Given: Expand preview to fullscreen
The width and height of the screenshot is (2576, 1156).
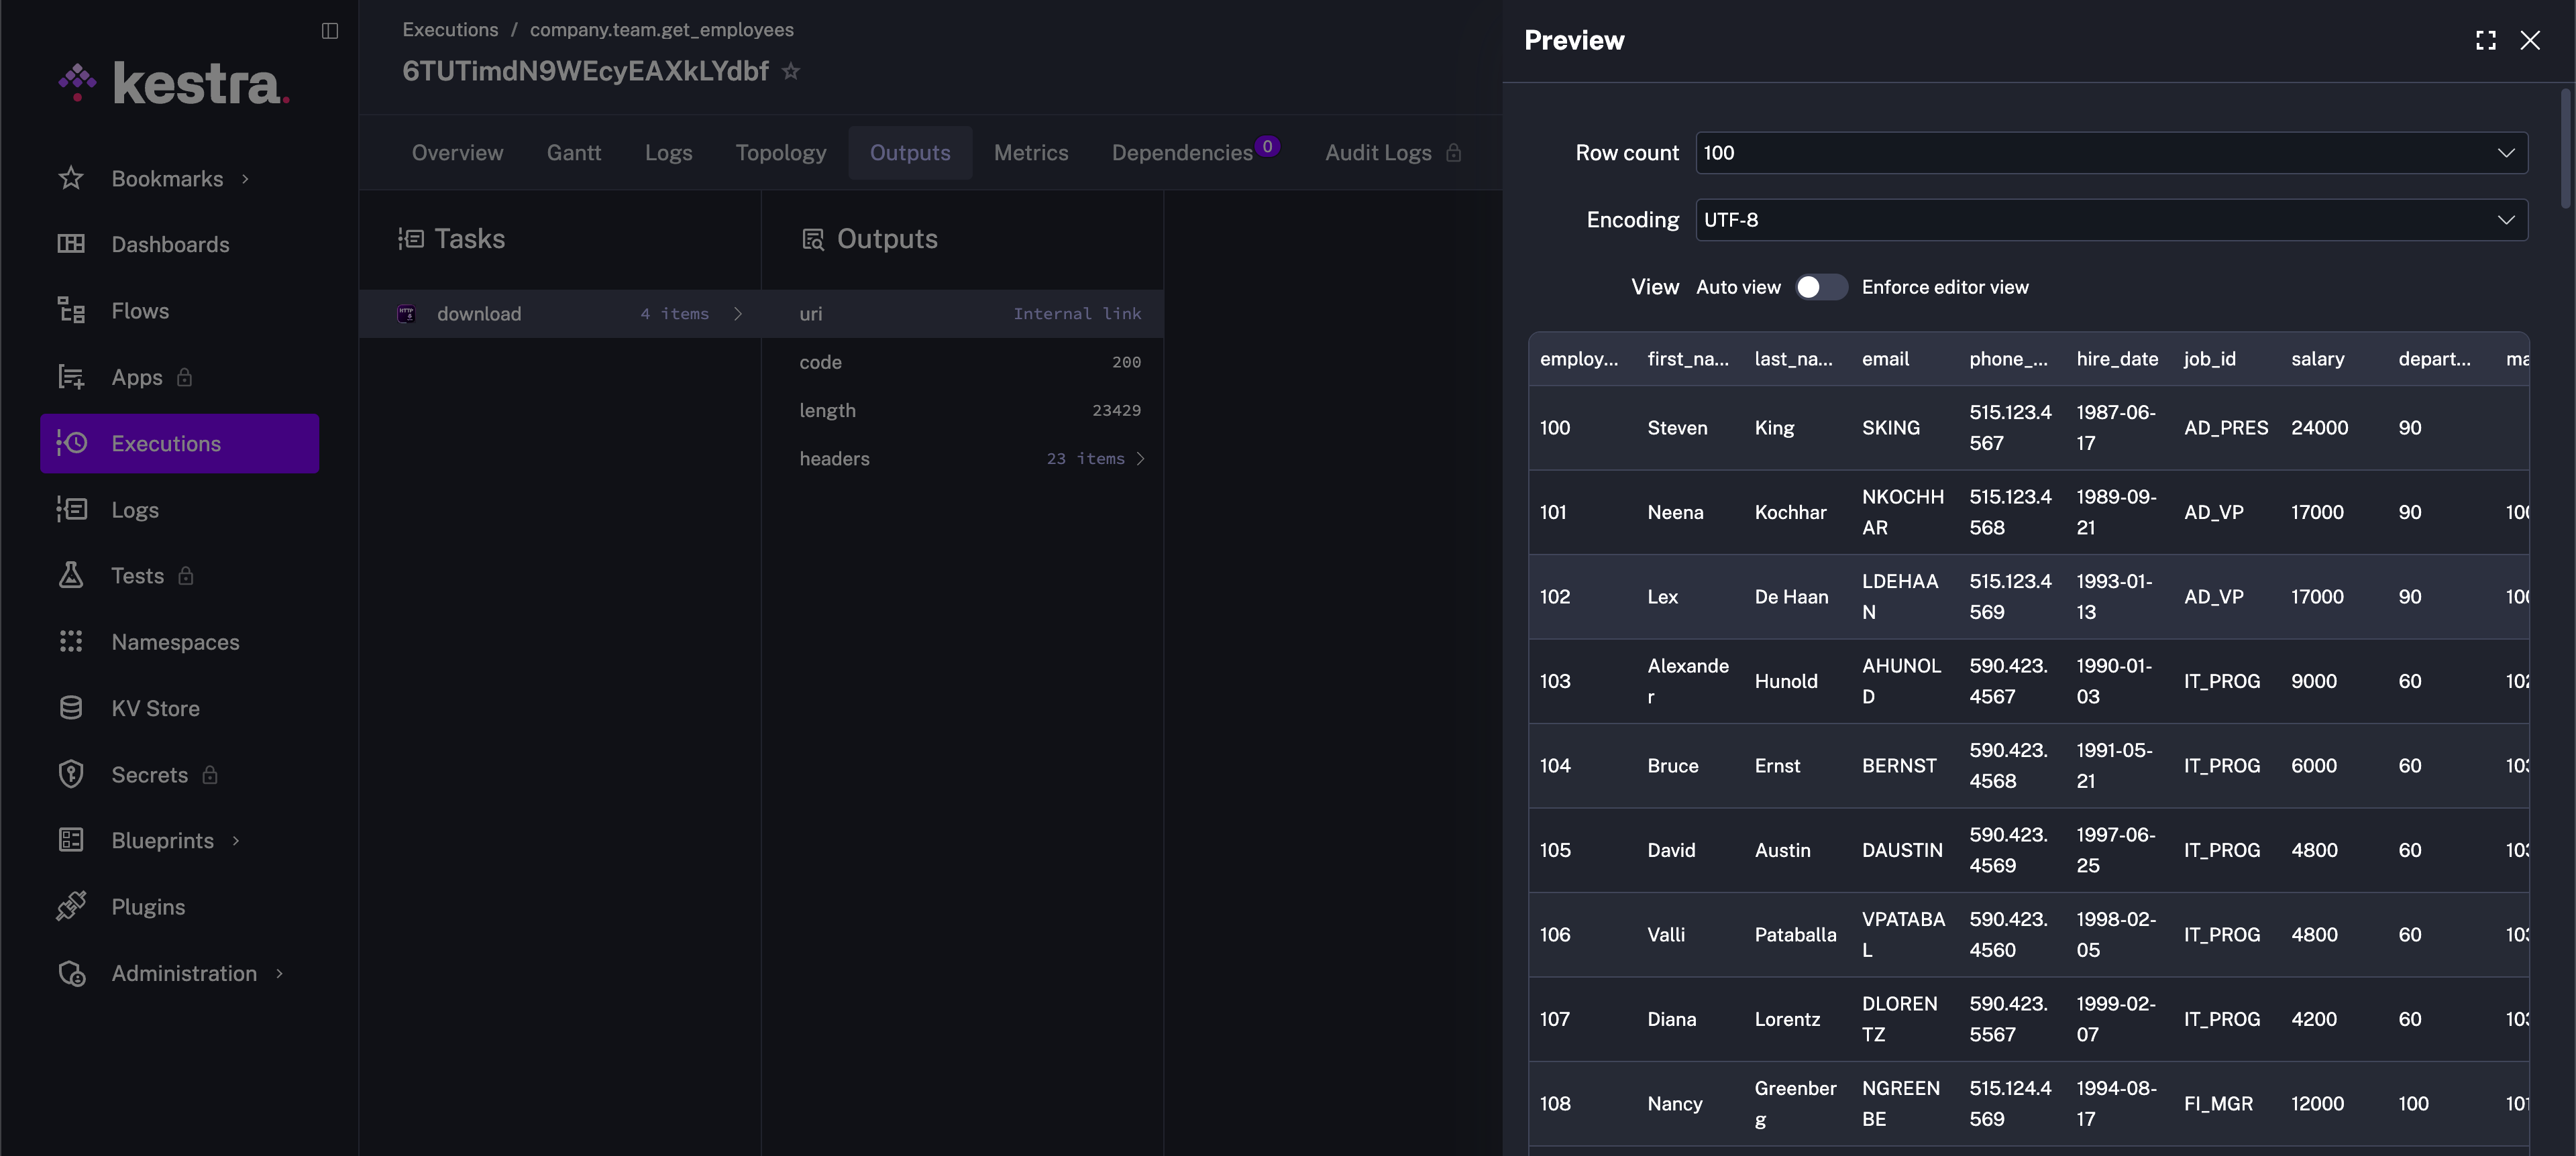Looking at the screenshot, I should (x=2485, y=40).
